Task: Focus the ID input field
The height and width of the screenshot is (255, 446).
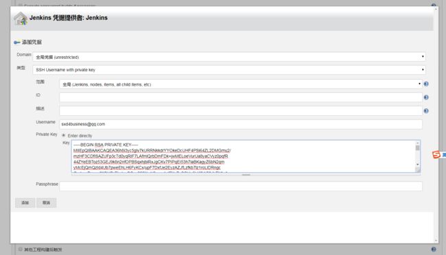Action: [x=241, y=97]
